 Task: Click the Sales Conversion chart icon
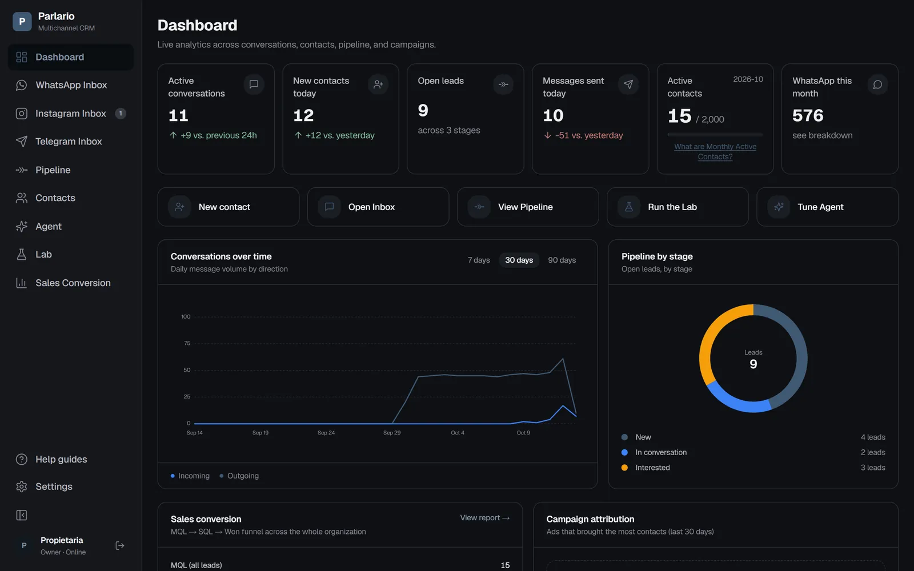pyautogui.click(x=22, y=283)
